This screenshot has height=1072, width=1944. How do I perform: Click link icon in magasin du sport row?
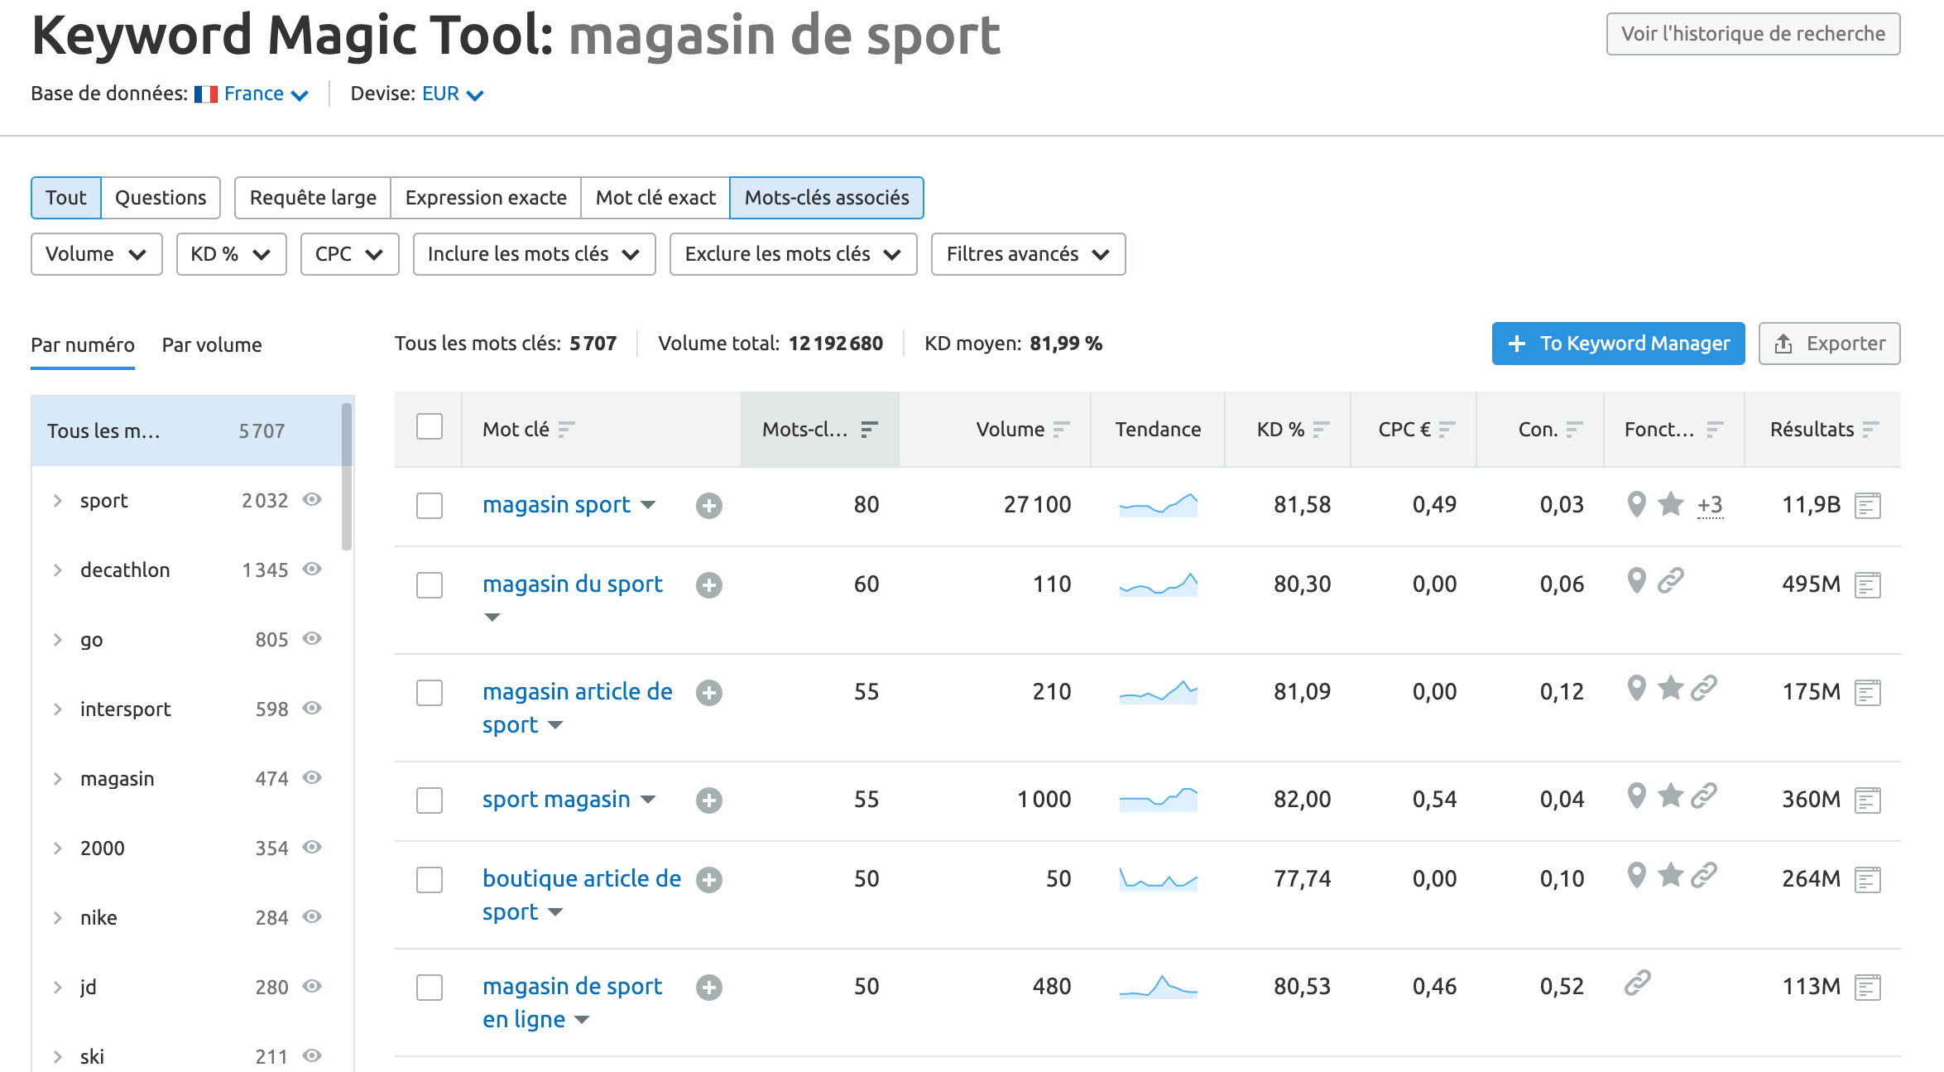[x=1671, y=581]
